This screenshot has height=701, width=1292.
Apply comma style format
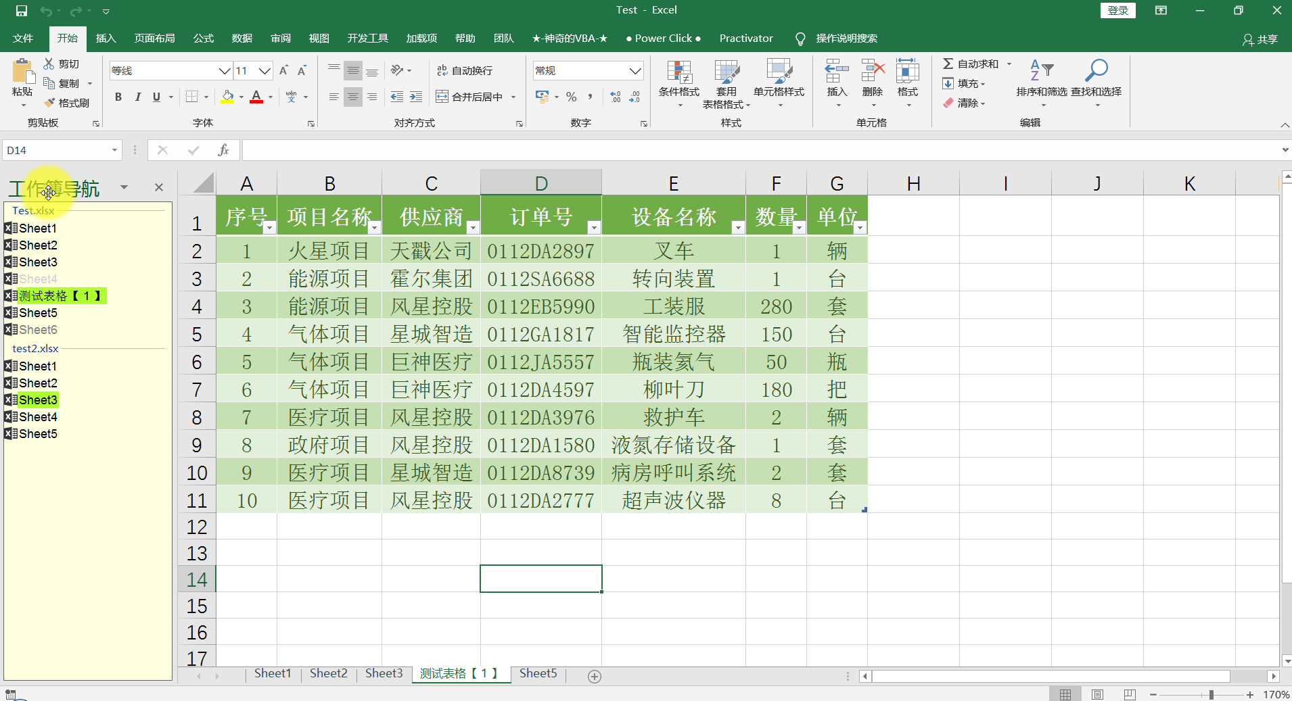tap(591, 97)
